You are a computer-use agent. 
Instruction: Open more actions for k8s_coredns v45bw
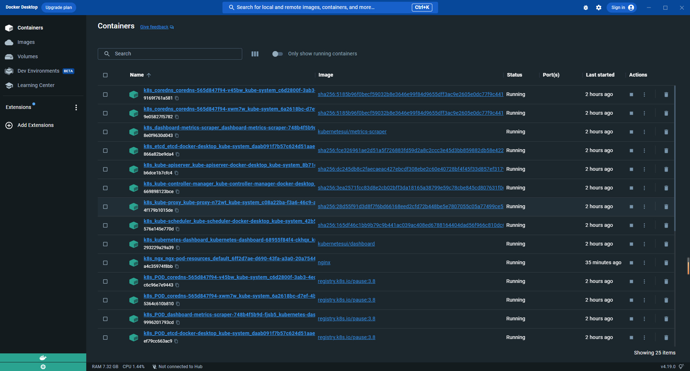644,95
